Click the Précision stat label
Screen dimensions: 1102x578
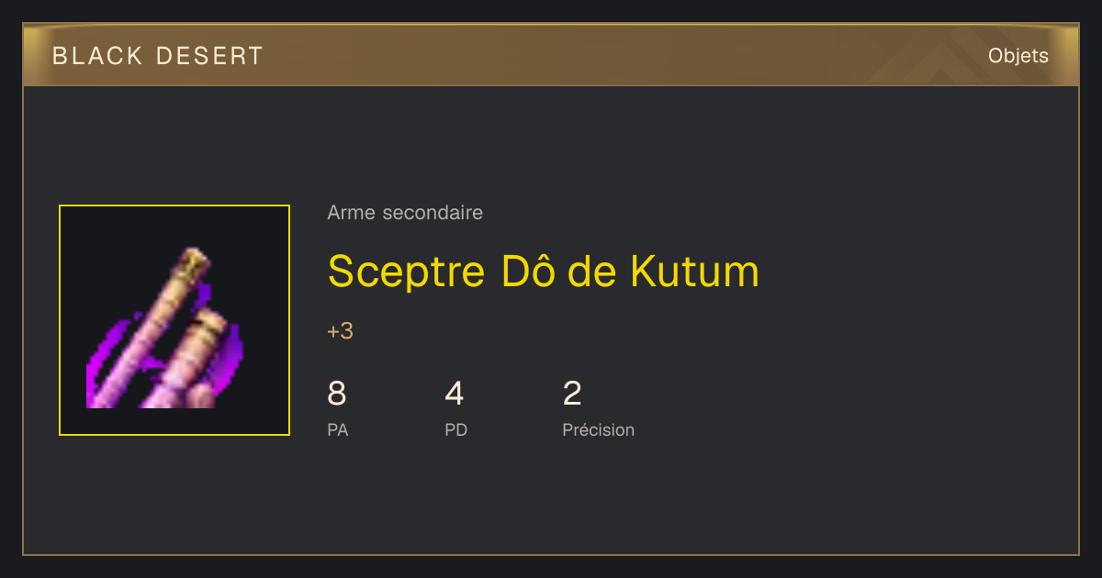click(x=598, y=429)
